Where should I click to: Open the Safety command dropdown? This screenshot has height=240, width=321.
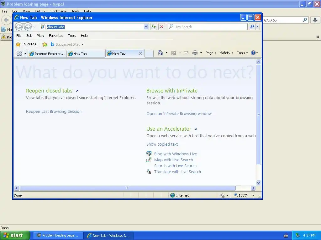click(226, 53)
